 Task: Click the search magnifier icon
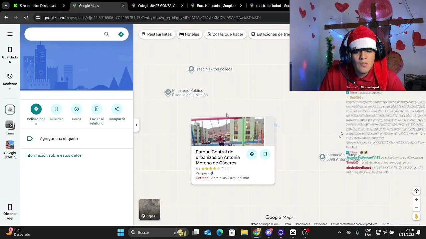(106, 34)
